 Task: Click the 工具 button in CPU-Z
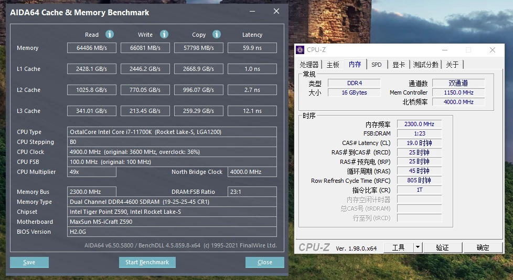pyautogui.click(x=399, y=247)
